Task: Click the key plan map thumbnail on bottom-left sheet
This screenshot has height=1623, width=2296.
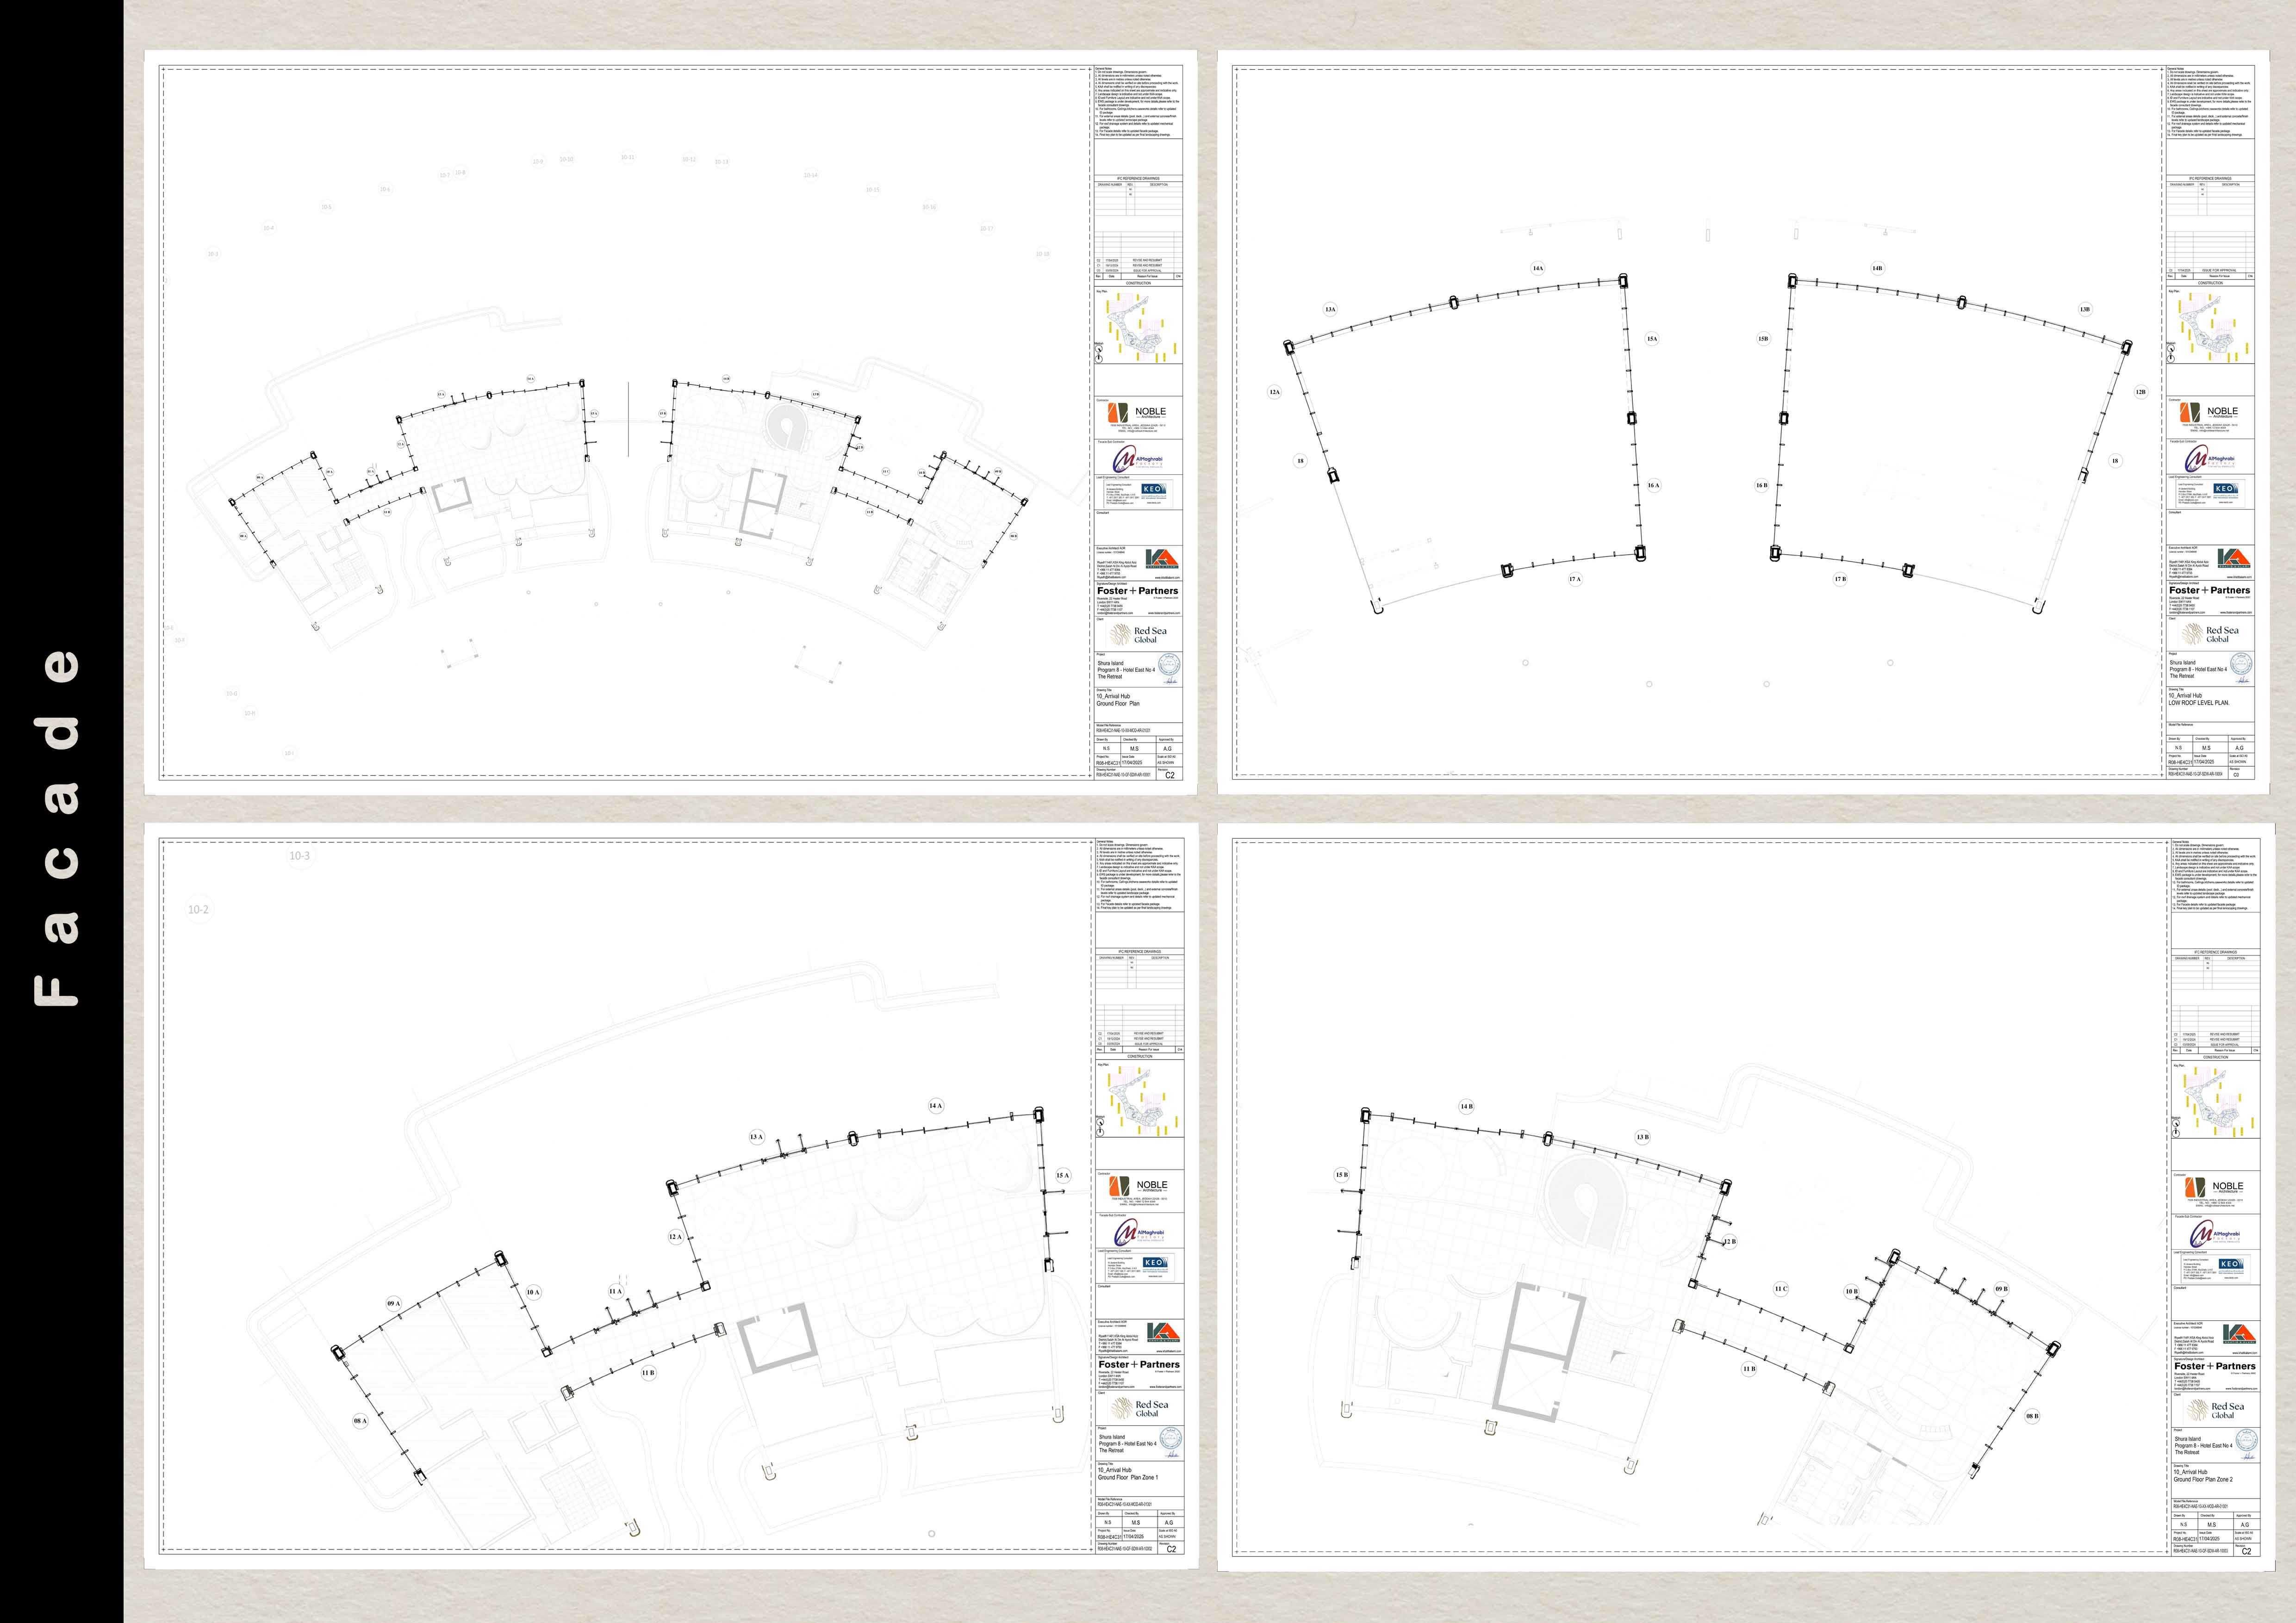Action: (x=1137, y=1099)
